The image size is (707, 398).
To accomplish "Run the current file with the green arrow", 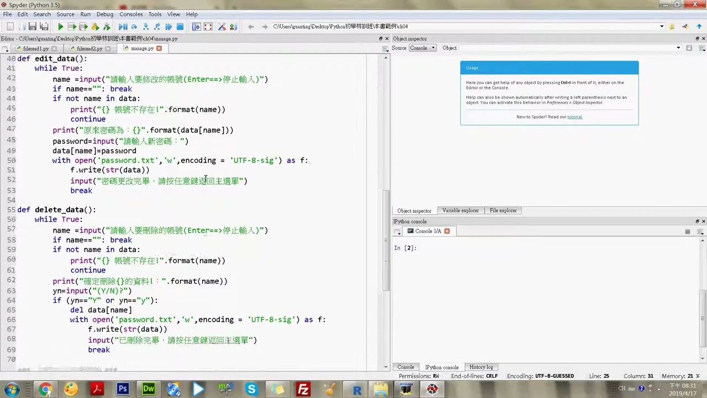I will pos(60,27).
